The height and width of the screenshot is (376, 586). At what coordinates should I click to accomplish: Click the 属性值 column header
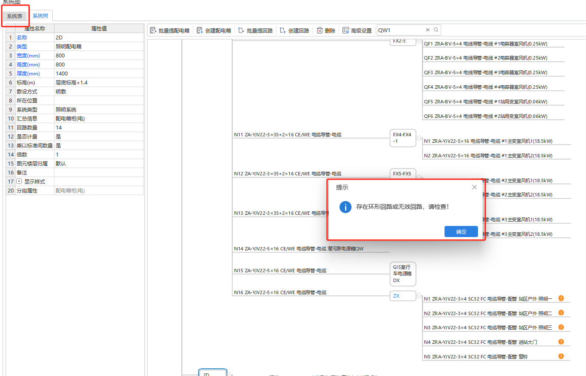(99, 28)
